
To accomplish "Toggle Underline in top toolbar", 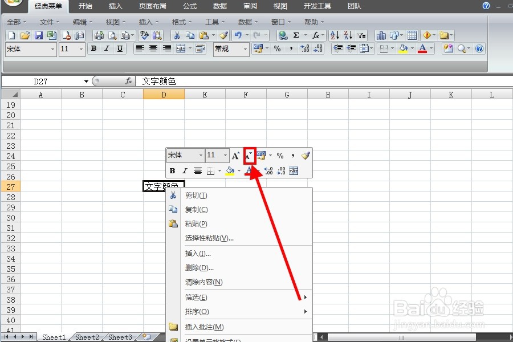I will 120,49.
